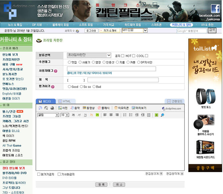Check the 공지 checkbox
The width and height of the screenshot is (223, 194).
[x=122, y=56]
